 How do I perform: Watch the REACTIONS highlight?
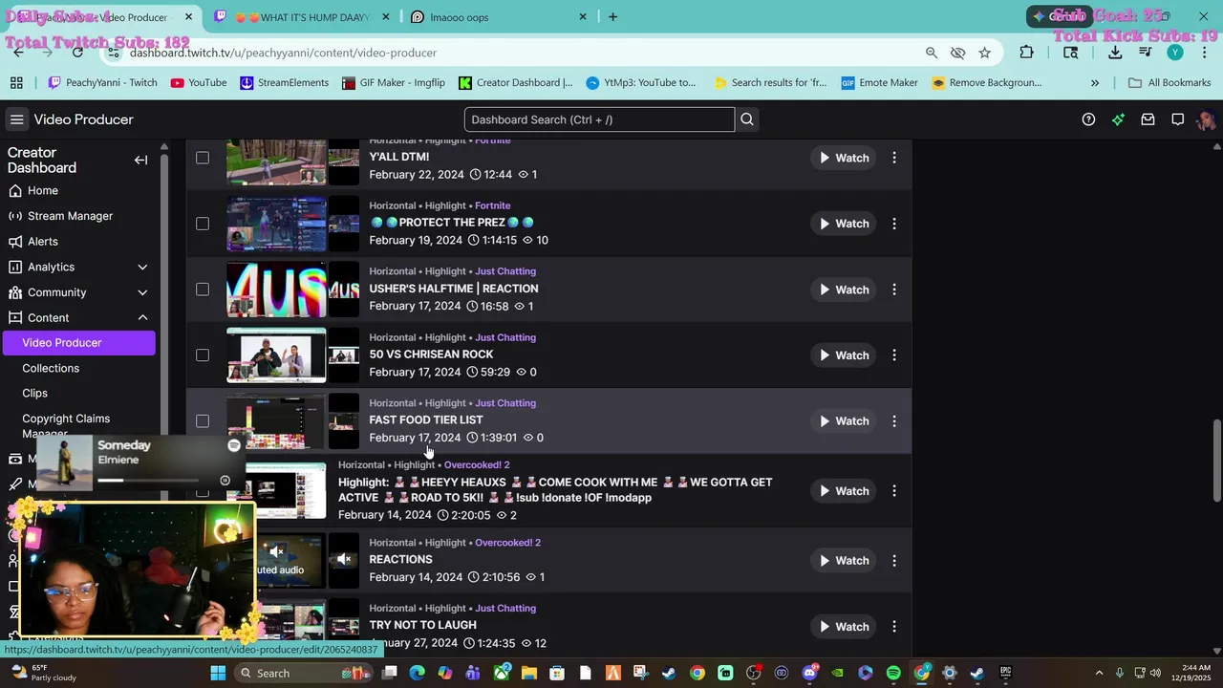click(x=844, y=561)
